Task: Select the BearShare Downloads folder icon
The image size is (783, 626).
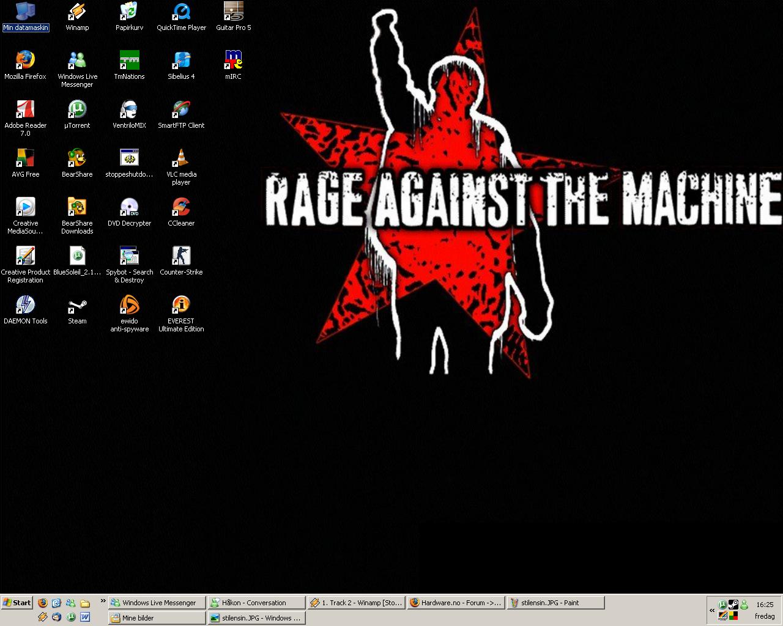Action: tap(77, 216)
